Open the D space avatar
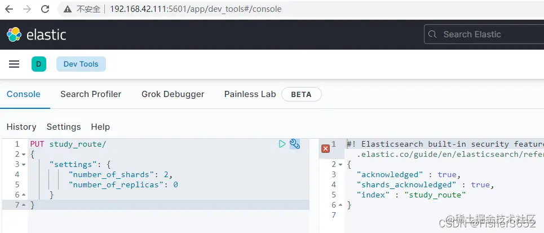Viewport: 544px width, 233px height. point(39,64)
